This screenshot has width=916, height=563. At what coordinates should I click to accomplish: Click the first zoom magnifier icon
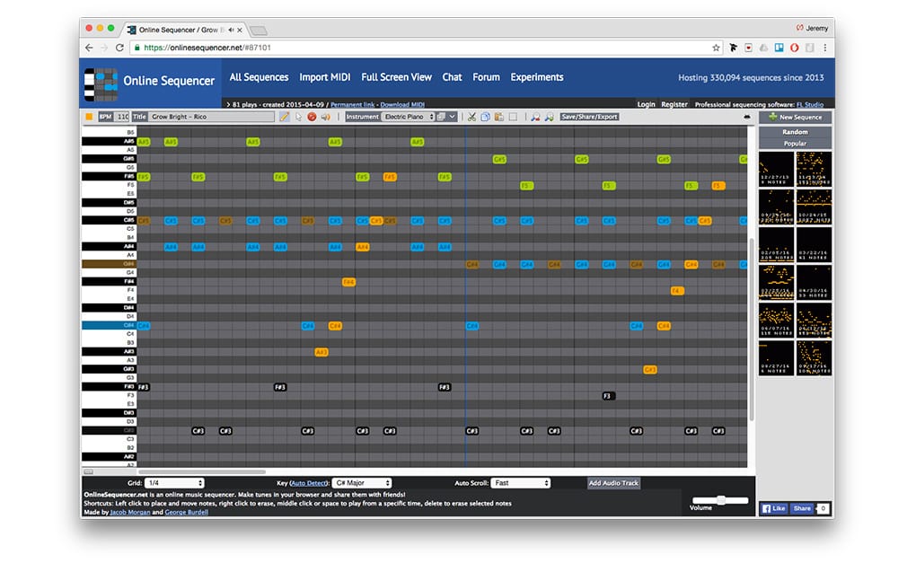pos(535,117)
